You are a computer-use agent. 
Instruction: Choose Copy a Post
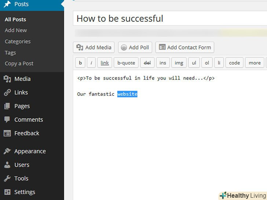[x=19, y=64]
